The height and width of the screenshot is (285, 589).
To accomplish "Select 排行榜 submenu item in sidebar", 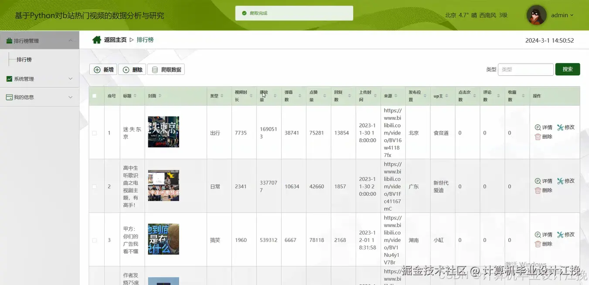I will coord(24,60).
